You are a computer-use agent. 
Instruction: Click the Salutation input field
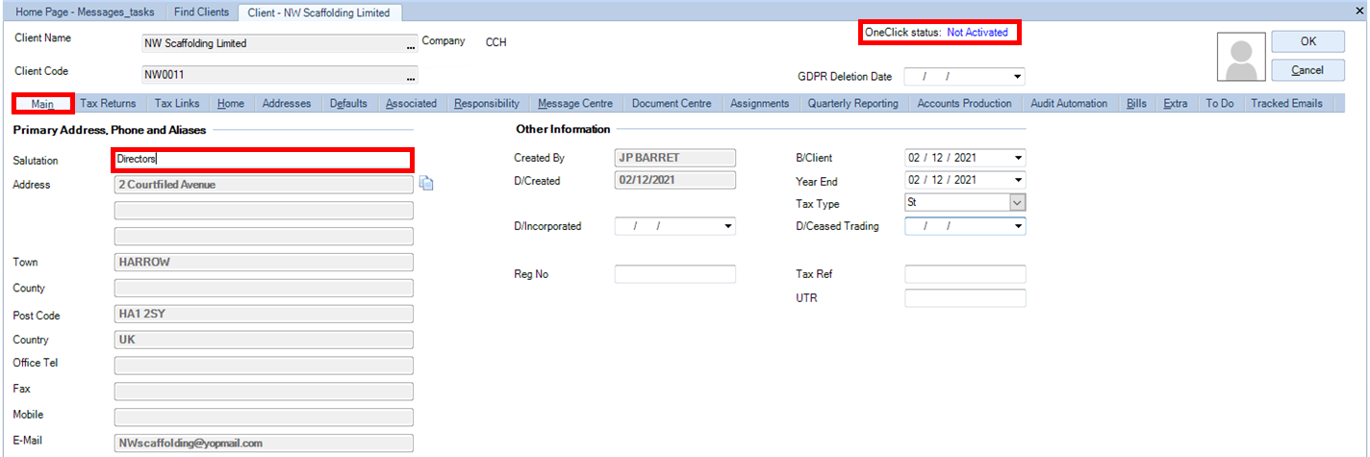264,160
